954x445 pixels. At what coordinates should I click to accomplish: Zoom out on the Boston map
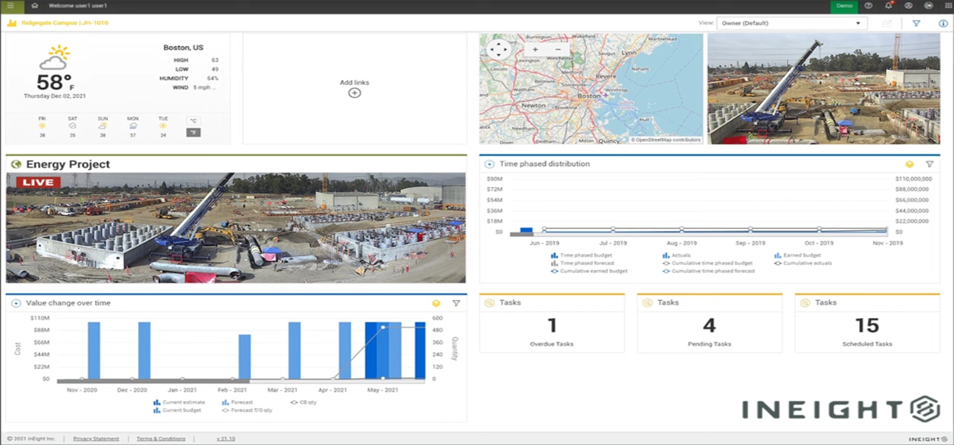click(x=558, y=49)
